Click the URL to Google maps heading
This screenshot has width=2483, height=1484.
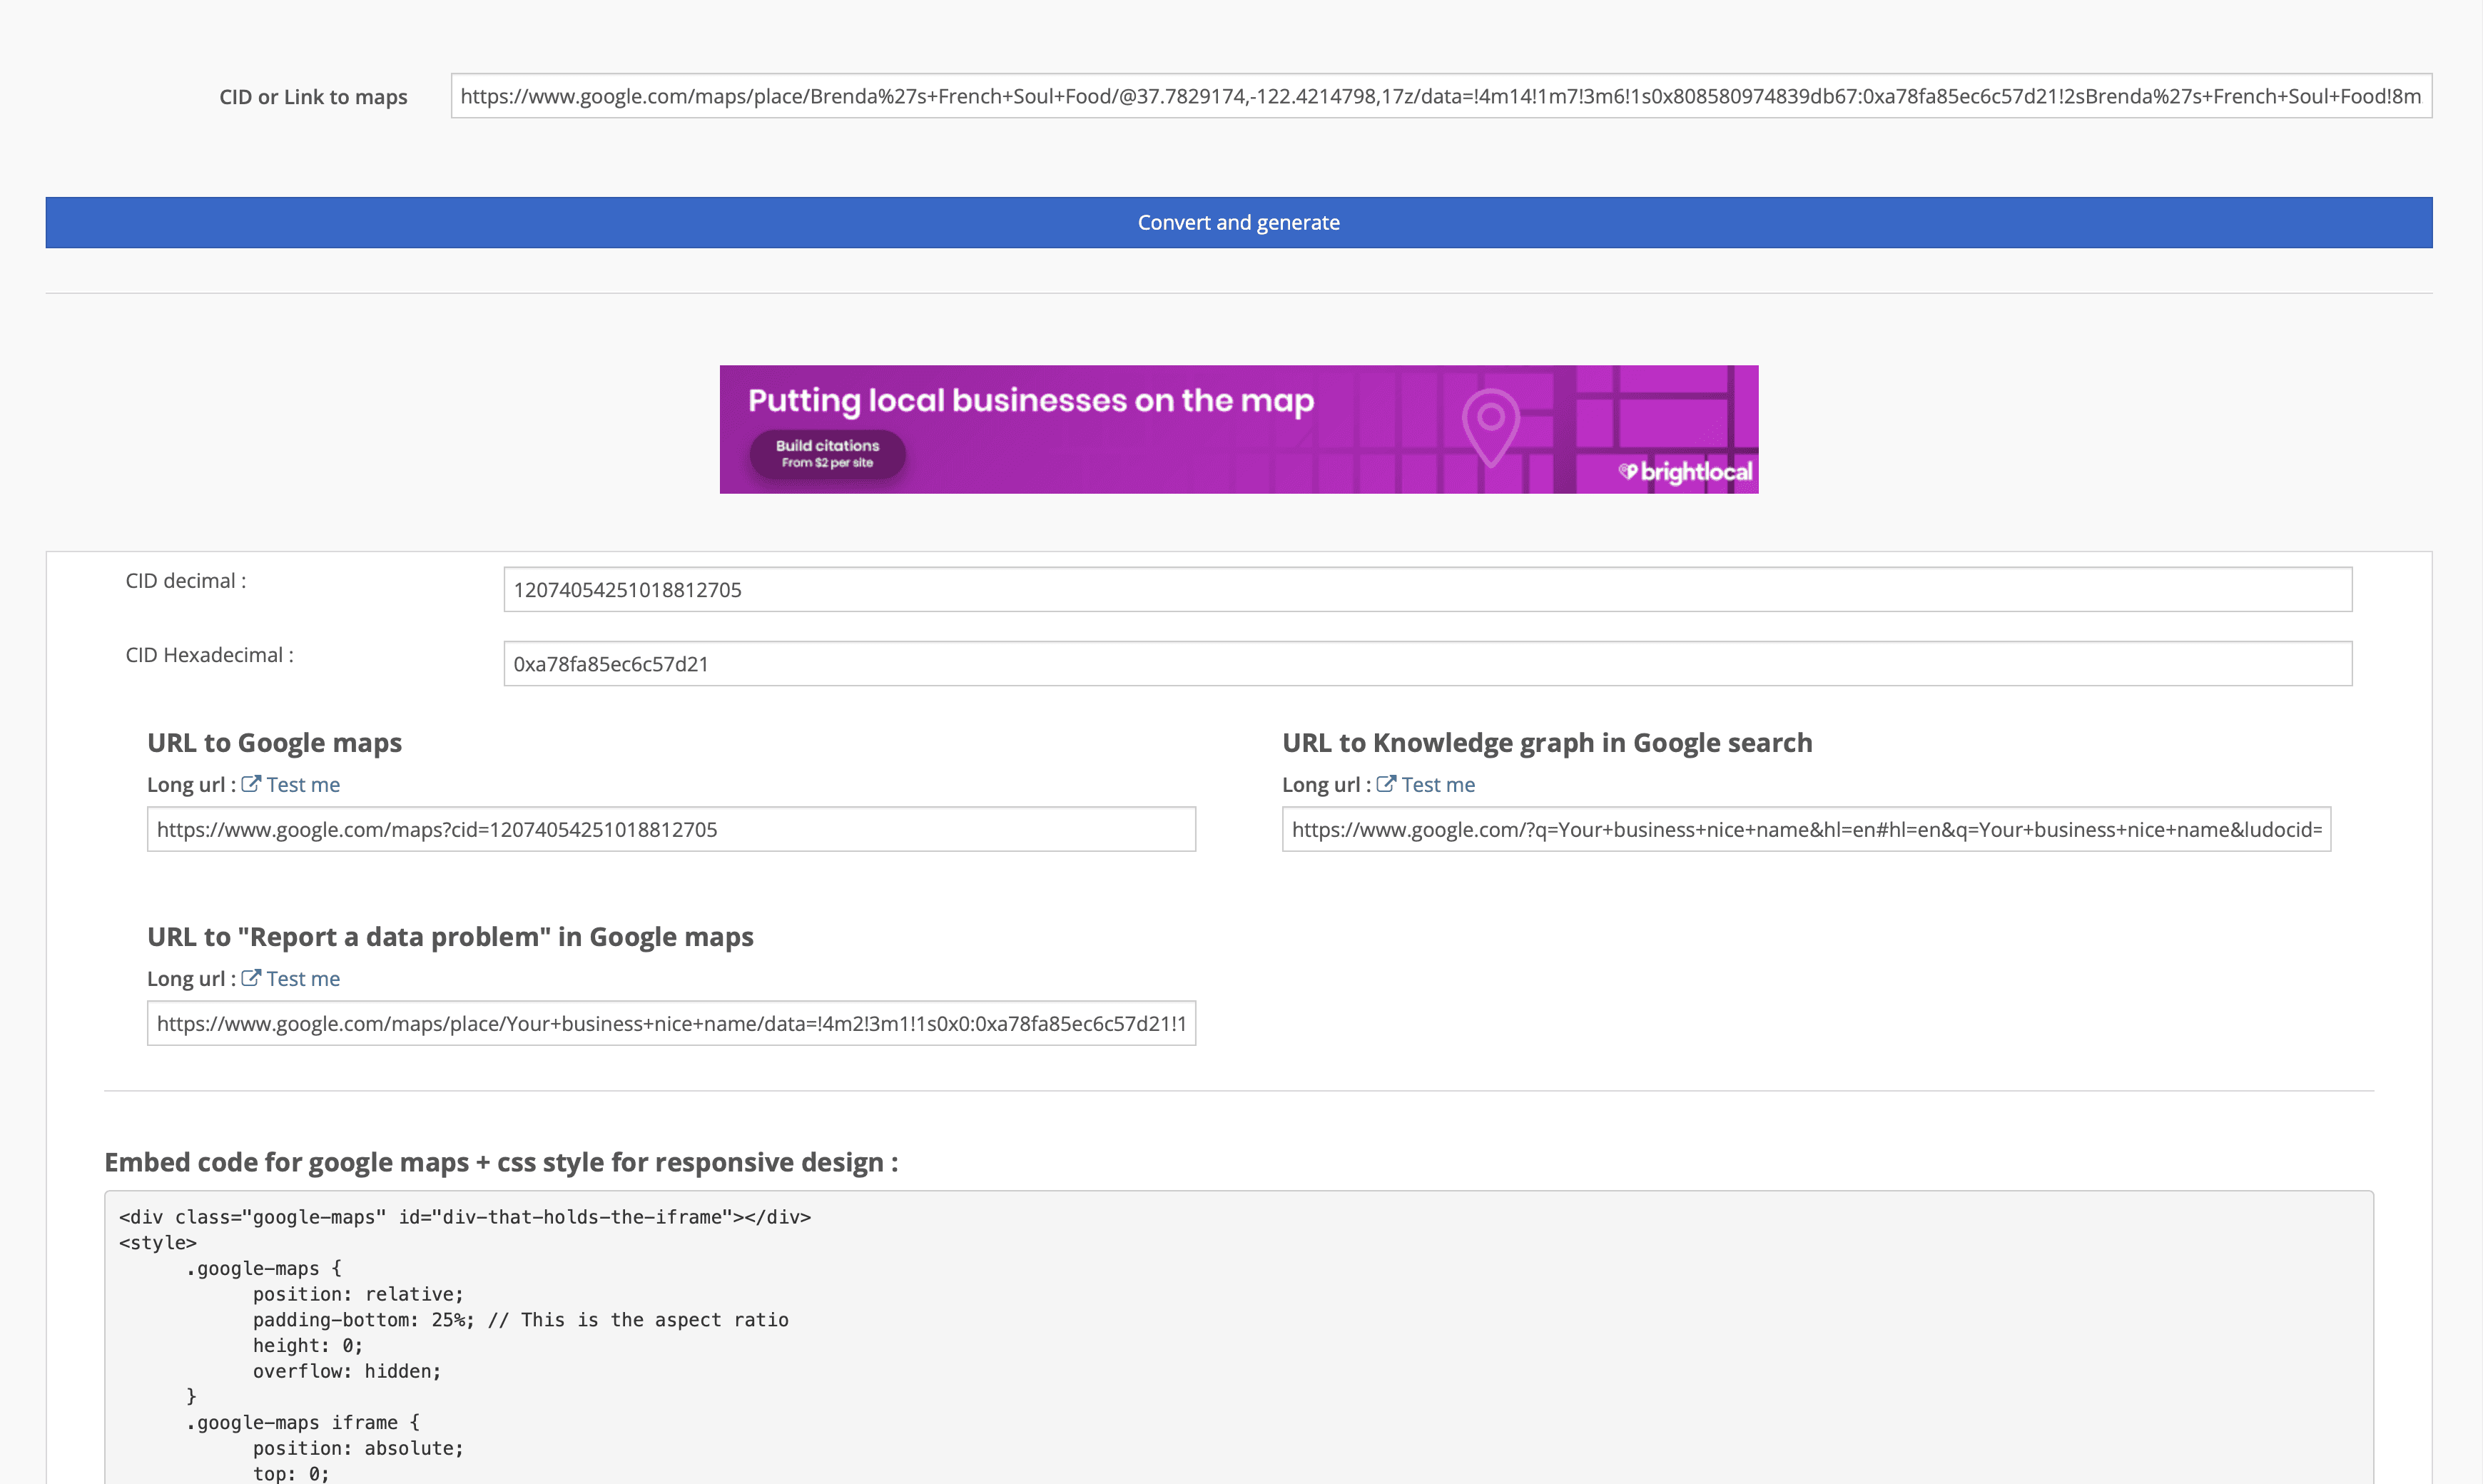(274, 743)
